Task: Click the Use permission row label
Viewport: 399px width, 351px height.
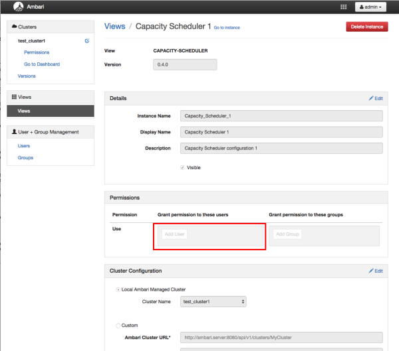Action: click(116, 229)
